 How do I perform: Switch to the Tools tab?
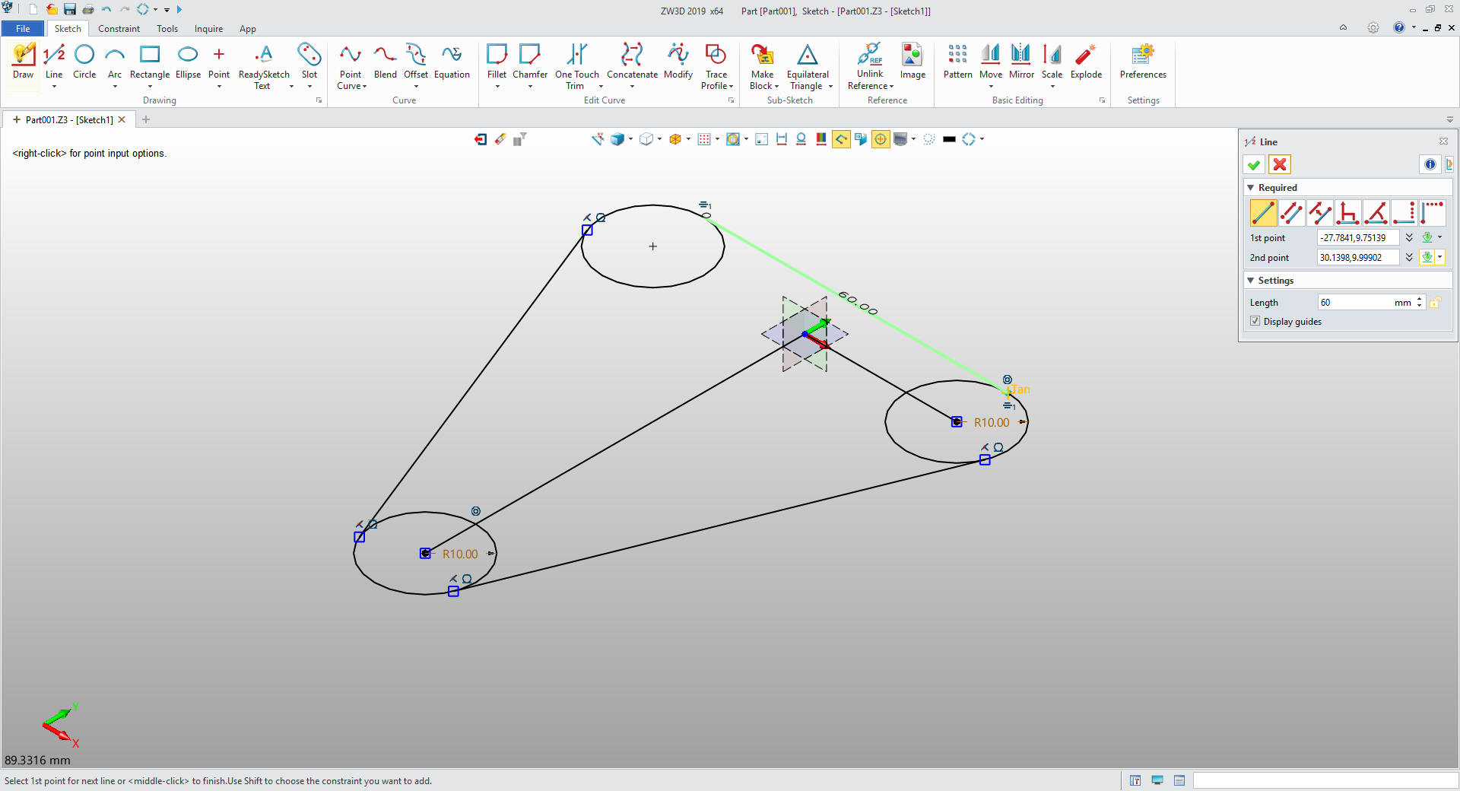[167, 29]
